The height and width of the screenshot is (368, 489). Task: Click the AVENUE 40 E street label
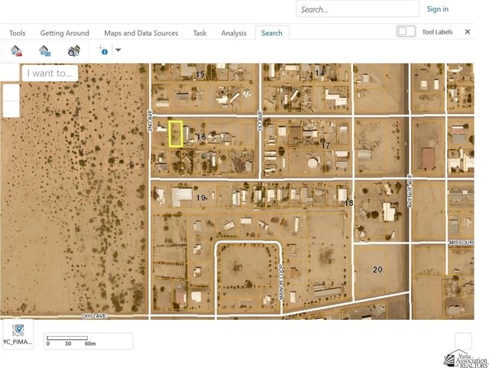(x=410, y=192)
